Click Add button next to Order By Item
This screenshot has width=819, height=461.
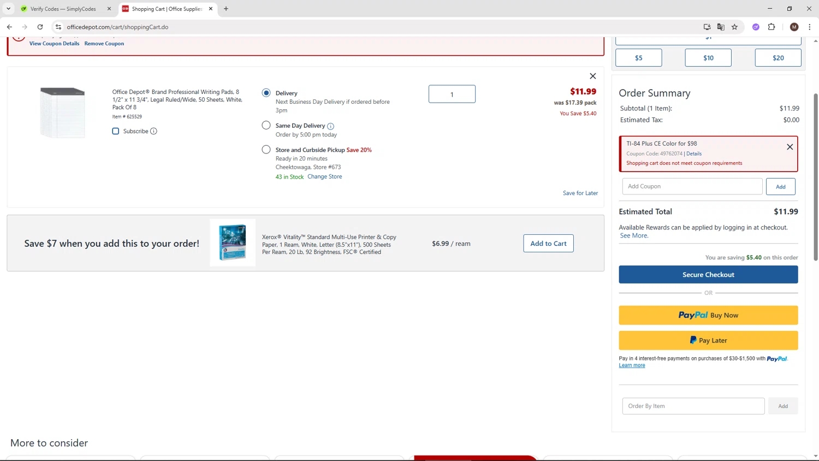(783, 406)
